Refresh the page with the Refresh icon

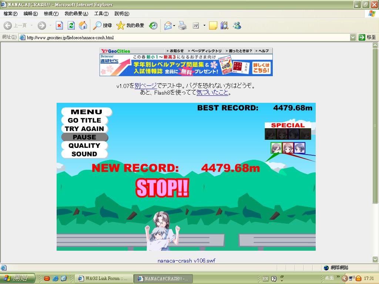pyautogui.click(x=71, y=26)
